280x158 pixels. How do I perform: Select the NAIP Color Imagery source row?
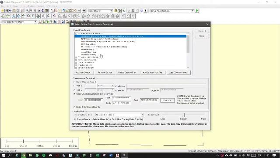click(100, 39)
